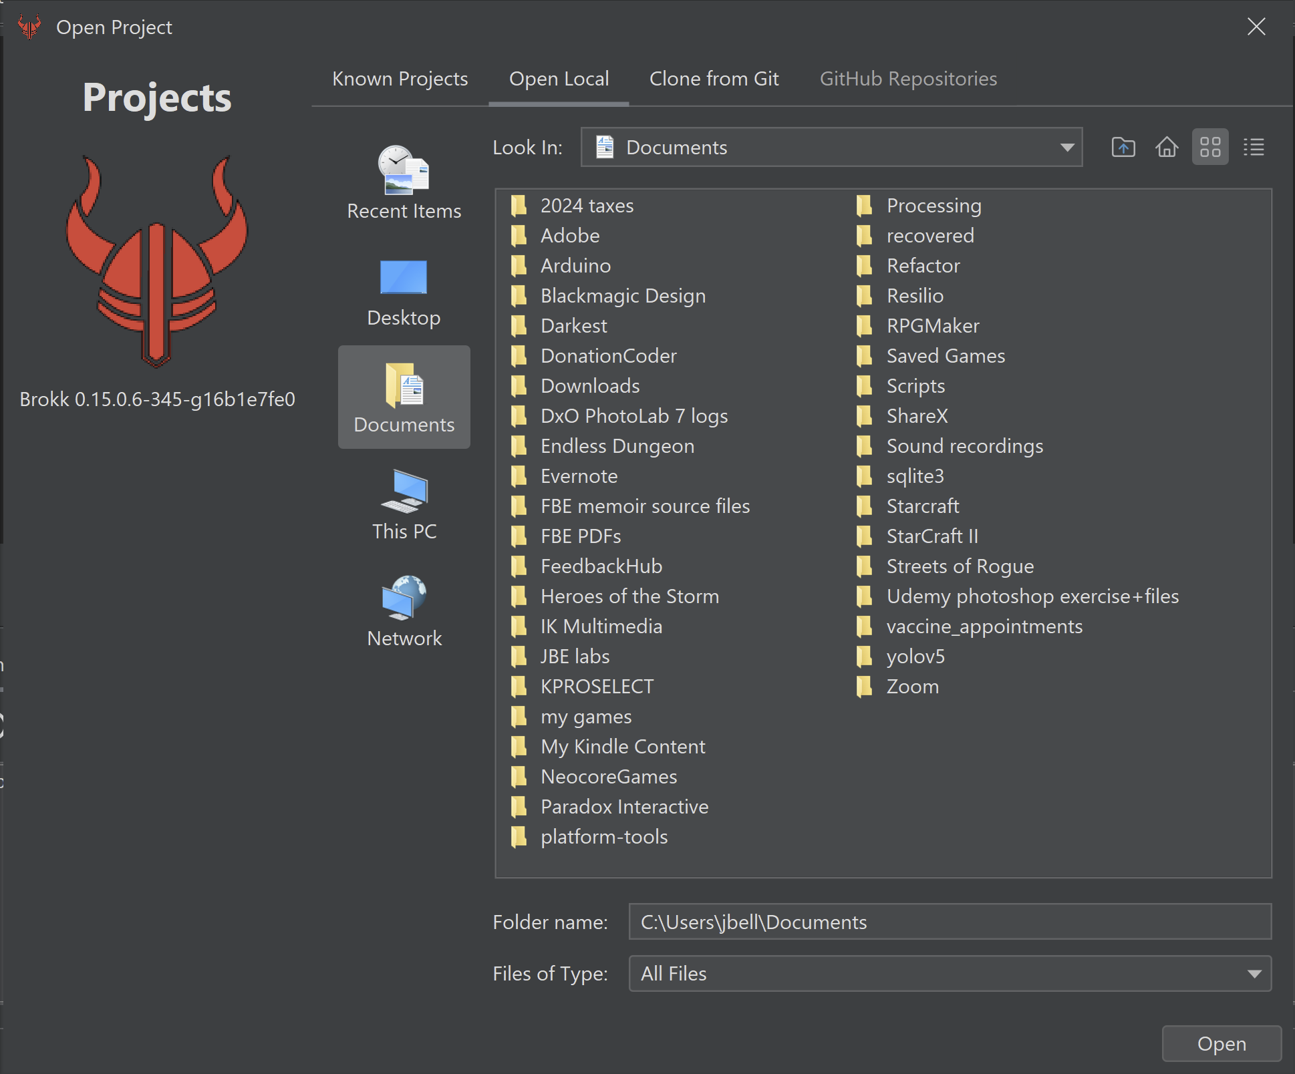Switch to Clone from Git tab
Screen dimensions: 1295x1074
tap(714, 79)
